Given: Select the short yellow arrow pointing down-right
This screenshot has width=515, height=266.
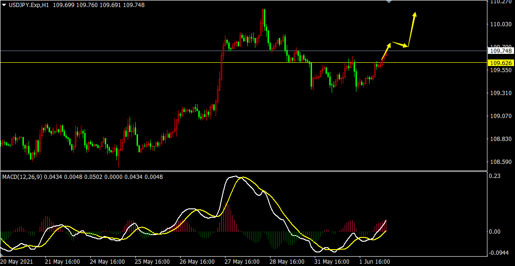Looking at the screenshot, I should click(x=400, y=44).
